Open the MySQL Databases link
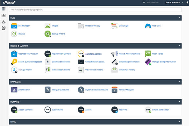The height and width of the screenshot is (126, 189). click(60, 90)
